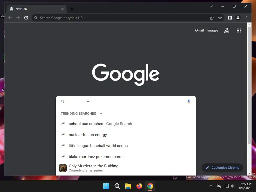Click Only Murders in the Building thumbnail

pyautogui.click(x=63, y=168)
